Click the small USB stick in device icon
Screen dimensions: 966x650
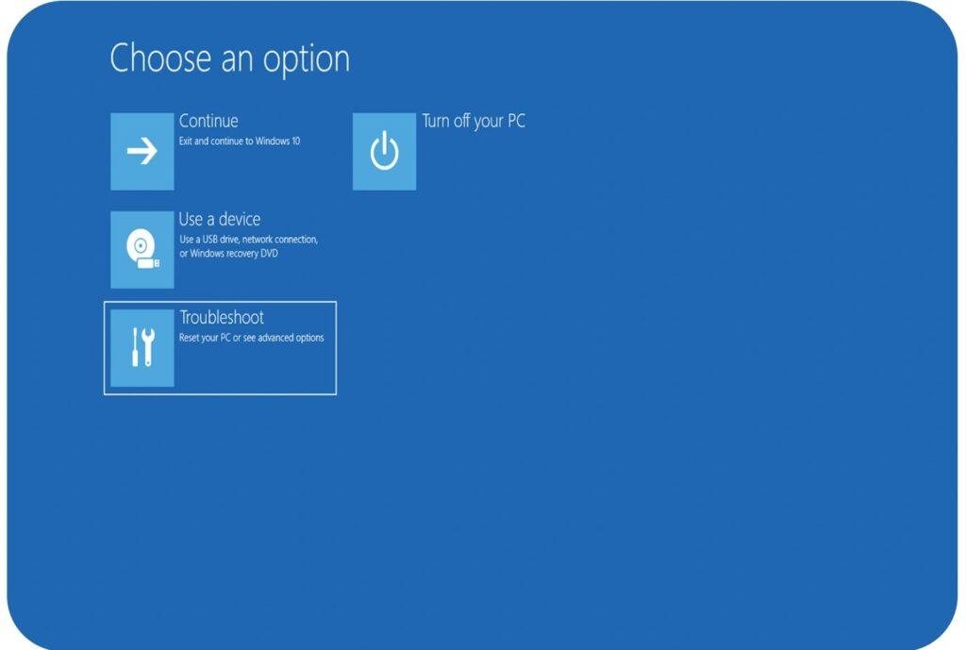pos(147,262)
